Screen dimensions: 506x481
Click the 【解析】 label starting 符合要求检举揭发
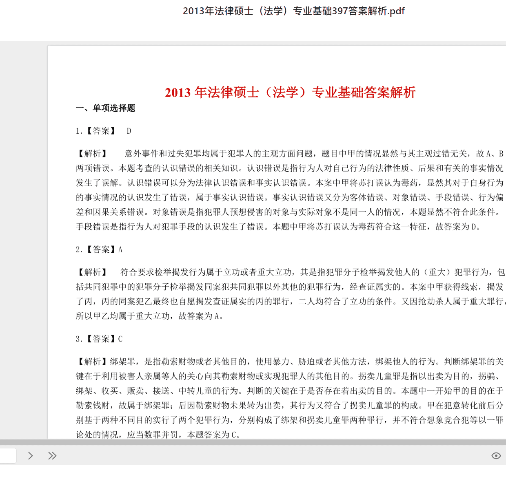click(x=93, y=272)
